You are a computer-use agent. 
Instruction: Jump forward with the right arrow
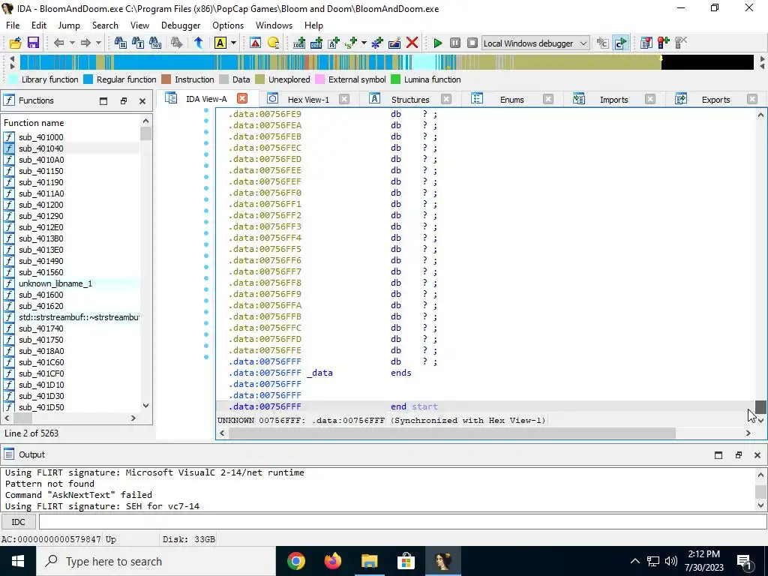85,43
